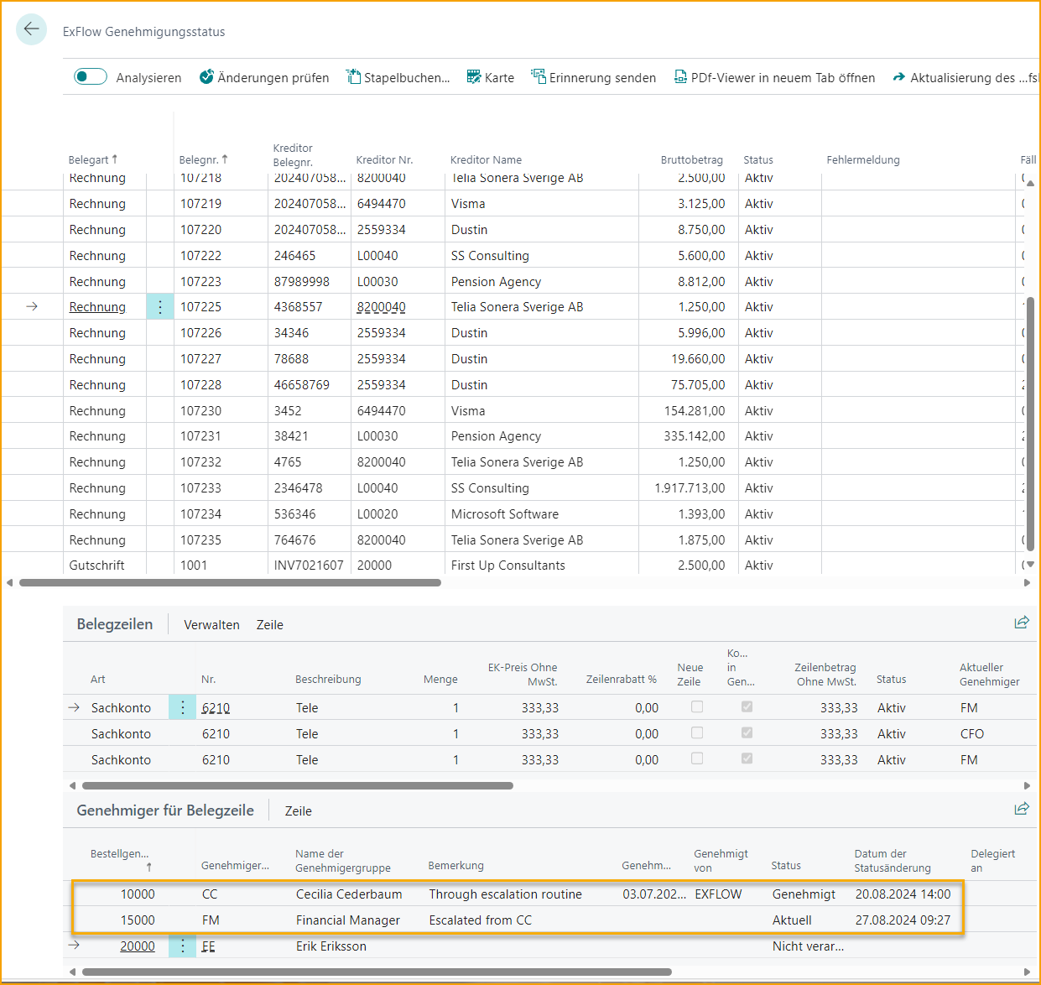Screen dimensions: 1041x985
Task: Click the back arrow navigation icon
Action: [x=31, y=29]
